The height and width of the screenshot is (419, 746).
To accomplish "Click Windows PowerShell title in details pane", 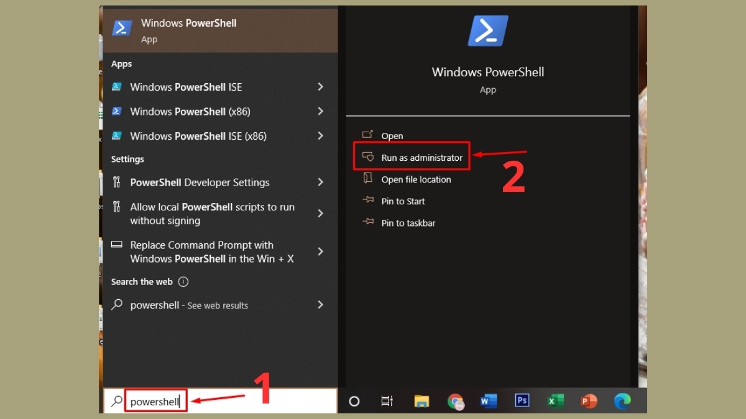I will tap(488, 72).
